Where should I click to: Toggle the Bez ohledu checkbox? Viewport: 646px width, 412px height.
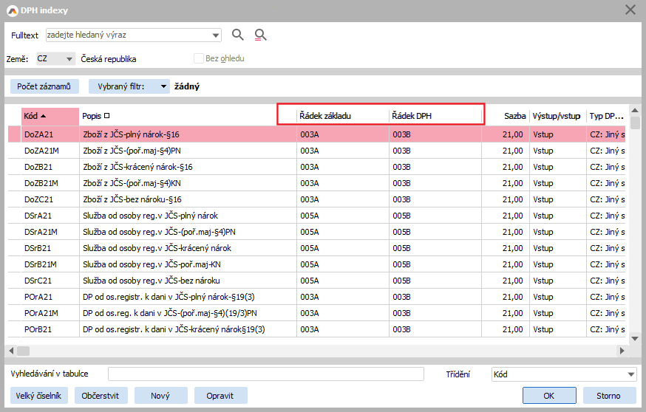[x=198, y=58]
